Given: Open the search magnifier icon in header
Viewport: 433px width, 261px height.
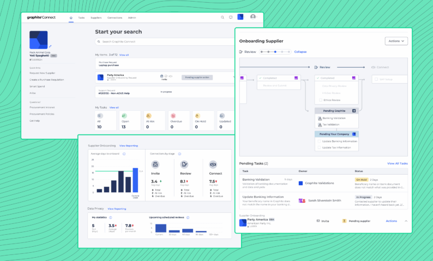Looking at the screenshot, I should pos(222,17).
